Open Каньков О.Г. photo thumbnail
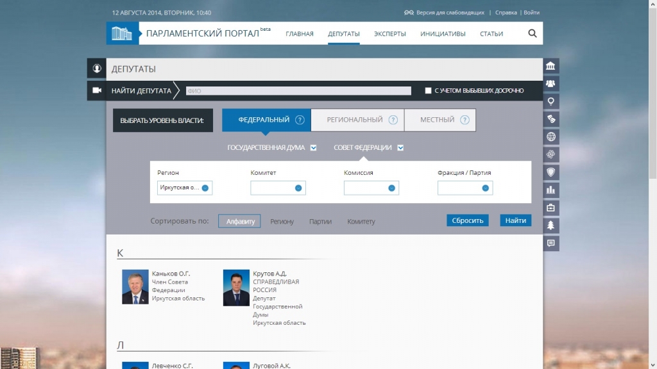 [x=135, y=287]
